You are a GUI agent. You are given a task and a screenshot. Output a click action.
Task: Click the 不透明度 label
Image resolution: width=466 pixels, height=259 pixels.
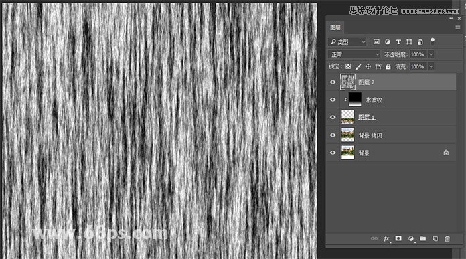point(396,54)
